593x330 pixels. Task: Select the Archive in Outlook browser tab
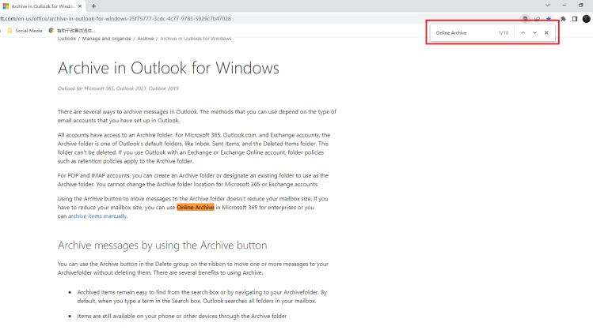pos(40,6)
